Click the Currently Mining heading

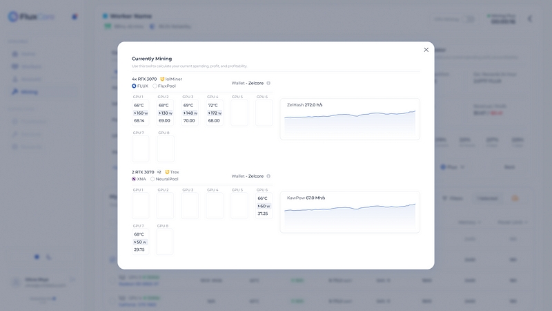pos(152,59)
